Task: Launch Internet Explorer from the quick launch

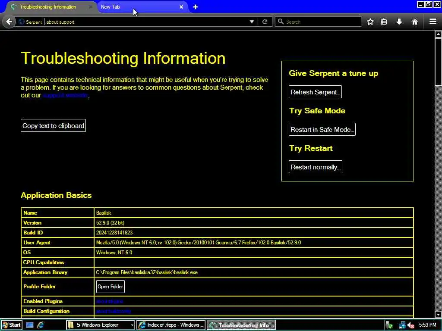Action: [41, 325]
